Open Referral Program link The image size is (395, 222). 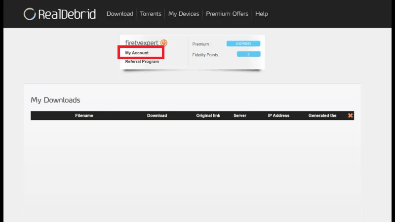coord(142,61)
